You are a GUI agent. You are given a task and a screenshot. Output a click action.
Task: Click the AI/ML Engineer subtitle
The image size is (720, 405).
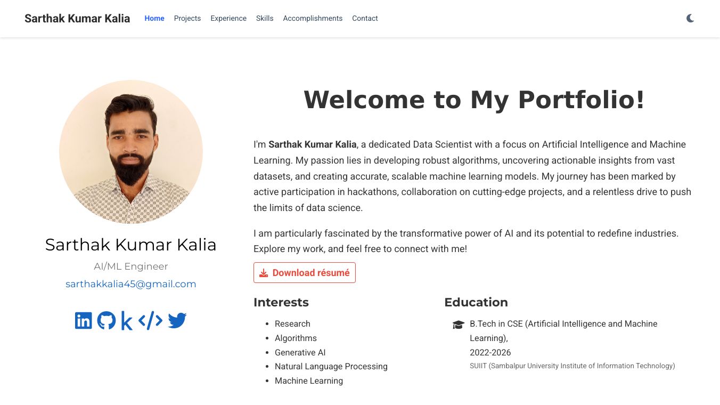coord(131,266)
